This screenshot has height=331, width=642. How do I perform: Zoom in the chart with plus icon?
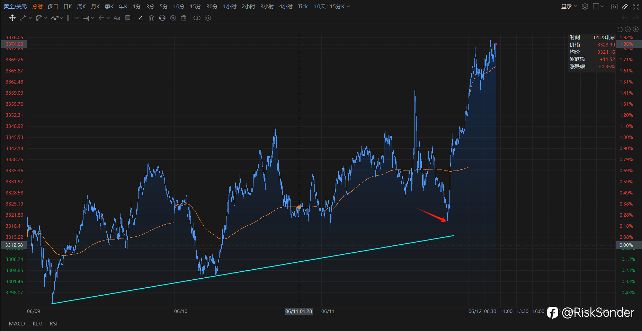(x=636, y=29)
